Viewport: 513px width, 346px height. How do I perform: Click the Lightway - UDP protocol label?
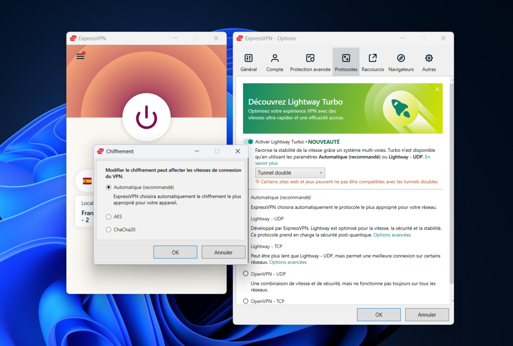pos(267,219)
